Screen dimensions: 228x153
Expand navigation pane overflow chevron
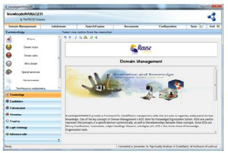[59, 140]
